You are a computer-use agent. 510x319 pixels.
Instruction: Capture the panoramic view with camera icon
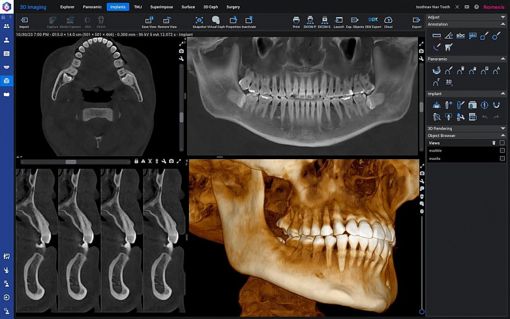(x=421, y=51)
